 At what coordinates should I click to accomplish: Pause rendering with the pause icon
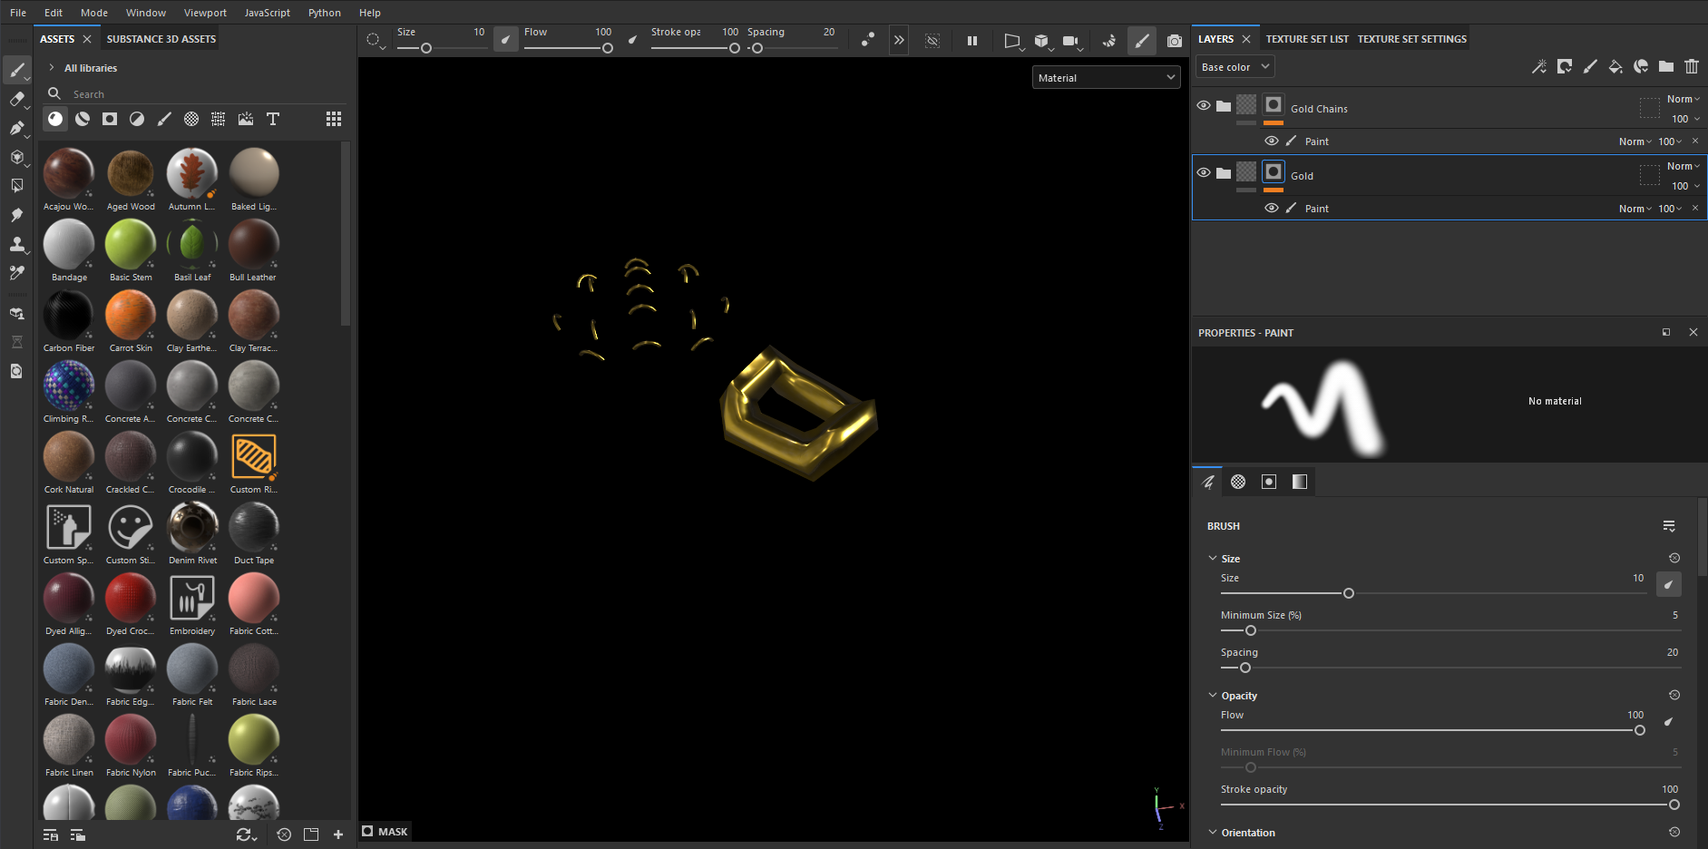click(972, 41)
